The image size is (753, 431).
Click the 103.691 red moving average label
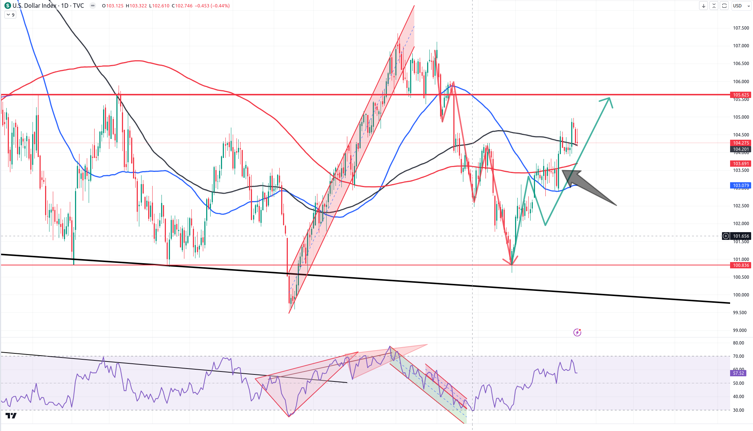741,163
